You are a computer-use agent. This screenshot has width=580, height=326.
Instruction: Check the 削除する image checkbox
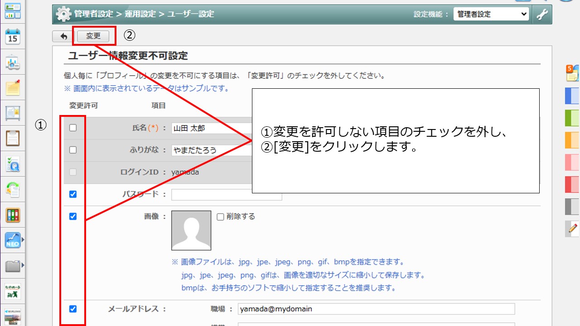coord(221,217)
